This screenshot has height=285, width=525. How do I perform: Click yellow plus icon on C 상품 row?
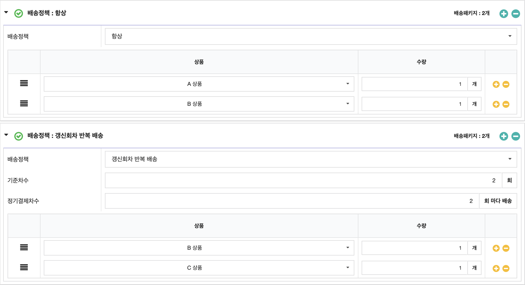[496, 269]
